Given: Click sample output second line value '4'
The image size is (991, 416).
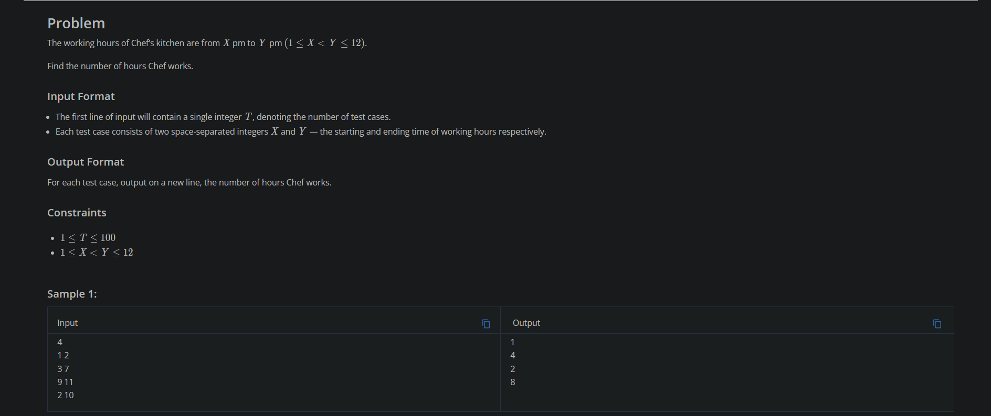Looking at the screenshot, I should 513,355.
